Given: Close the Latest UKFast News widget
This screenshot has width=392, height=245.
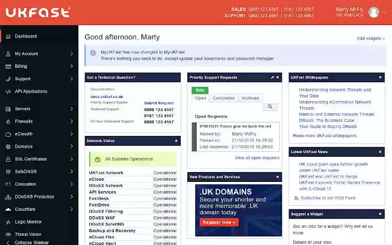Looking at the screenshot, I should (x=380, y=152).
